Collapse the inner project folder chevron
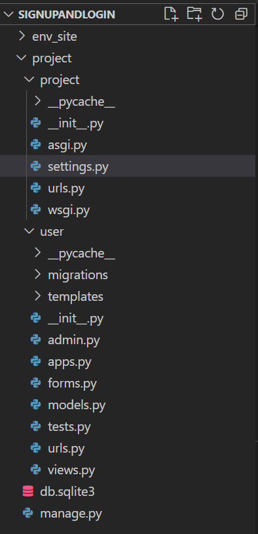The height and width of the screenshot is (534, 258). pyautogui.click(x=30, y=79)
